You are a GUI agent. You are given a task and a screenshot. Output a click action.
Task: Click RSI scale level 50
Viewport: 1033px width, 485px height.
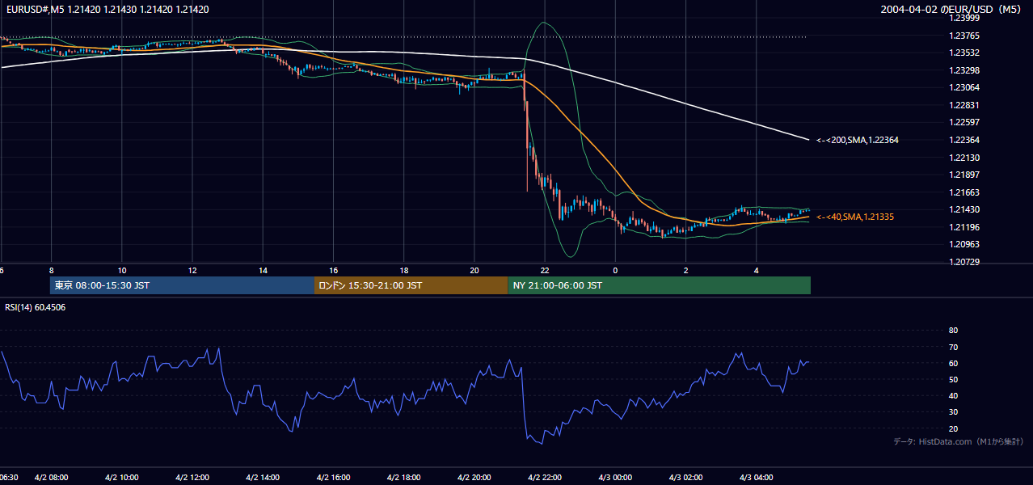[x=953, y=379]
